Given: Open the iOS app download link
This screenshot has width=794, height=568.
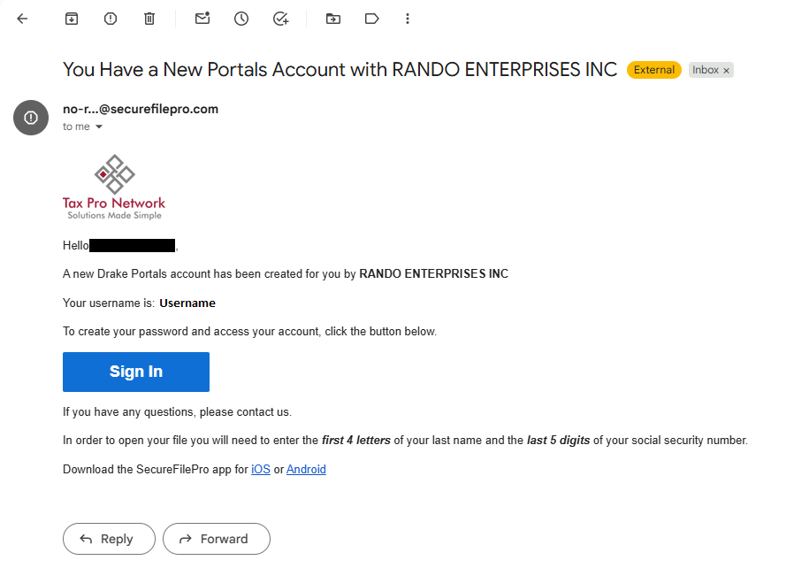Looking at the screenshot, I should tap(261, 470).
